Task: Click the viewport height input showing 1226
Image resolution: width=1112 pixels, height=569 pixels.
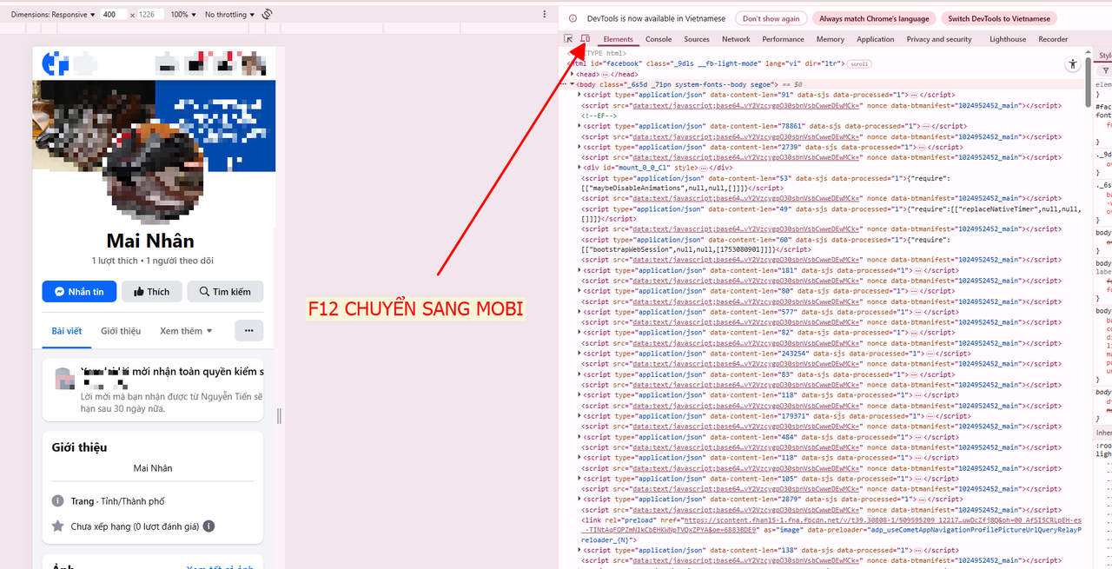Action: click(151, 15)
